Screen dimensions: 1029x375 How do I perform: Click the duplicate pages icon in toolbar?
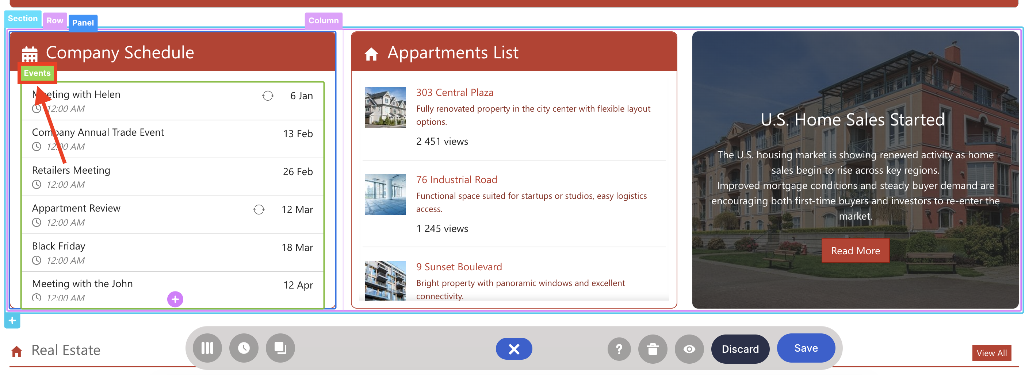click(280, 348)
